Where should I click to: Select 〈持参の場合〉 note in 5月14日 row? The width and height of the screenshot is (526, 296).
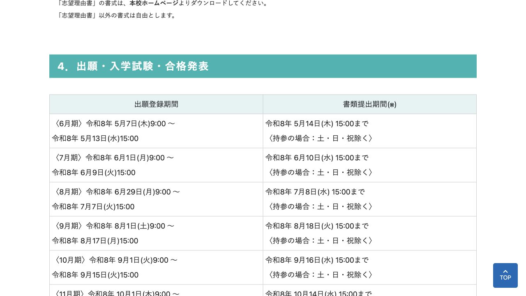pos(321,139)
